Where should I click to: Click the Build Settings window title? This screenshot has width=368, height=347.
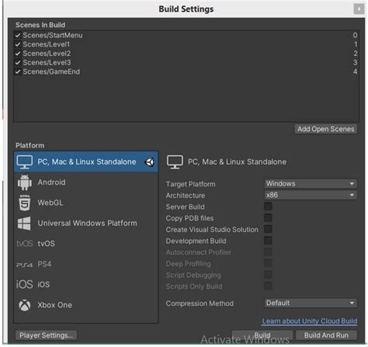point(186,9)
